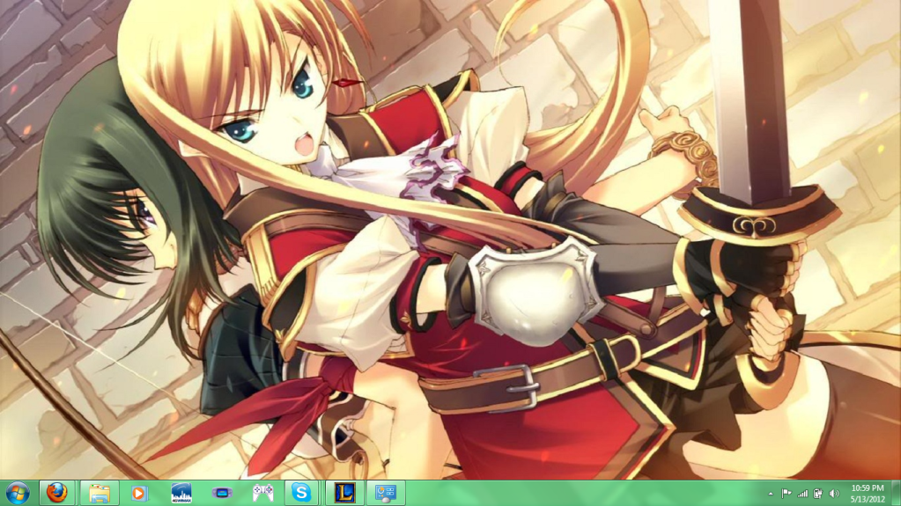Open the white game controller app

[x=262, y=493]
